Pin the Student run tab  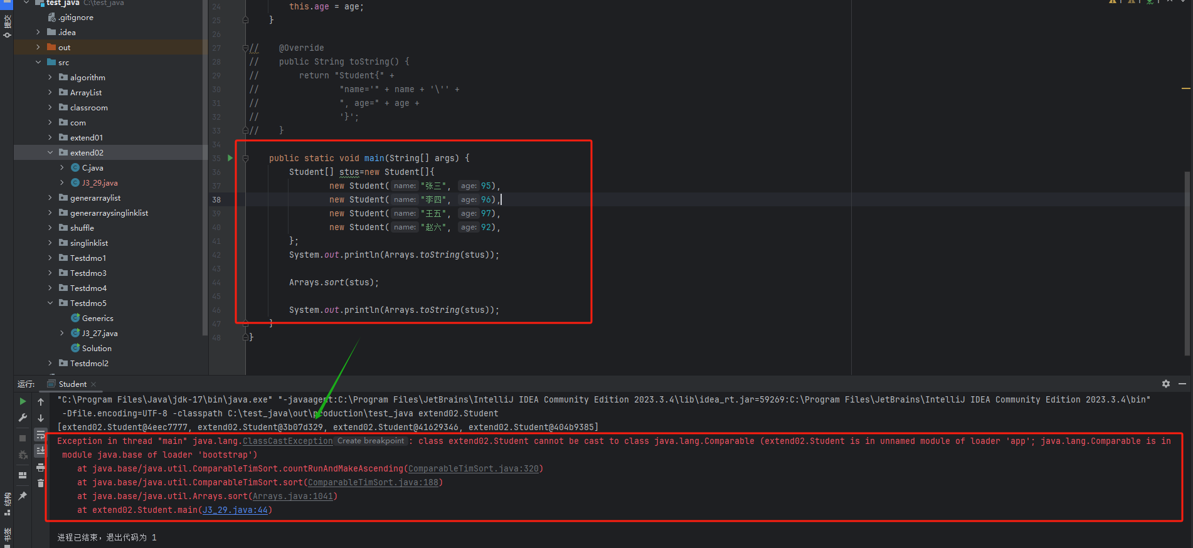point(23,496)
